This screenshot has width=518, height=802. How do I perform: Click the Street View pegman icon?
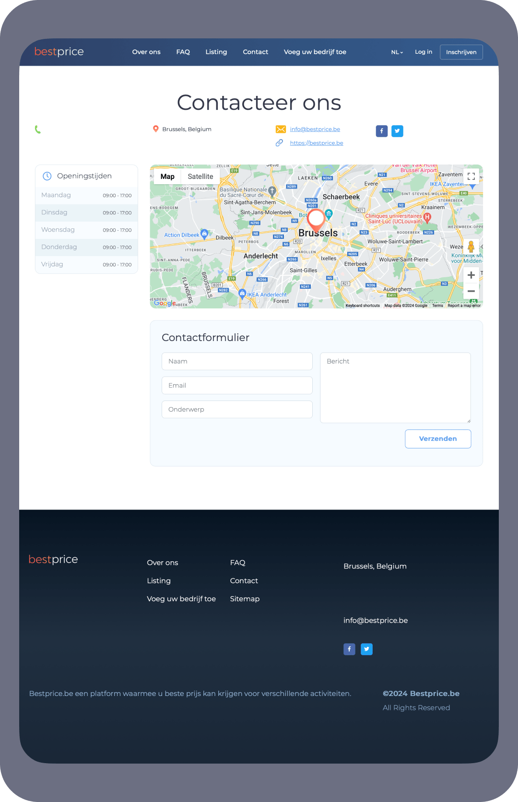(x=471, y=247)
